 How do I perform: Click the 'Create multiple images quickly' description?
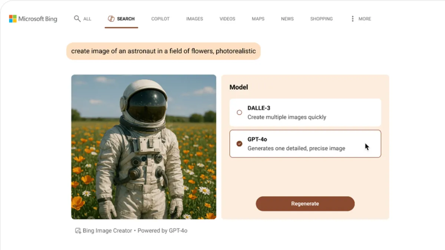(287, 117)
